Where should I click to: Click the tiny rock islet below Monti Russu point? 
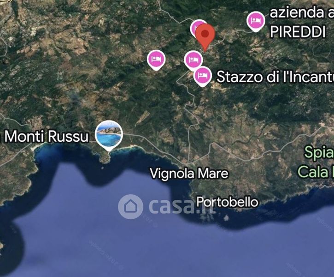[102, 168]
